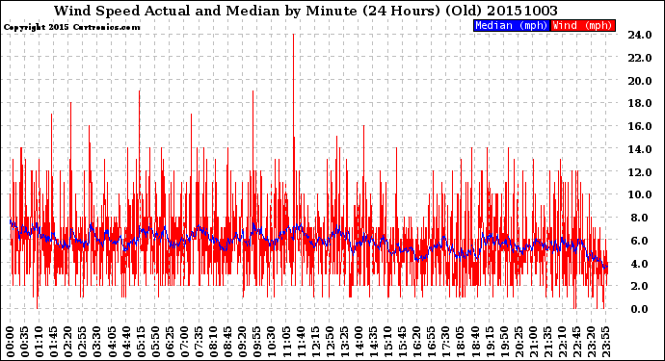
Task: Click the 09:20 time axis label
Action: pos(242,342)
